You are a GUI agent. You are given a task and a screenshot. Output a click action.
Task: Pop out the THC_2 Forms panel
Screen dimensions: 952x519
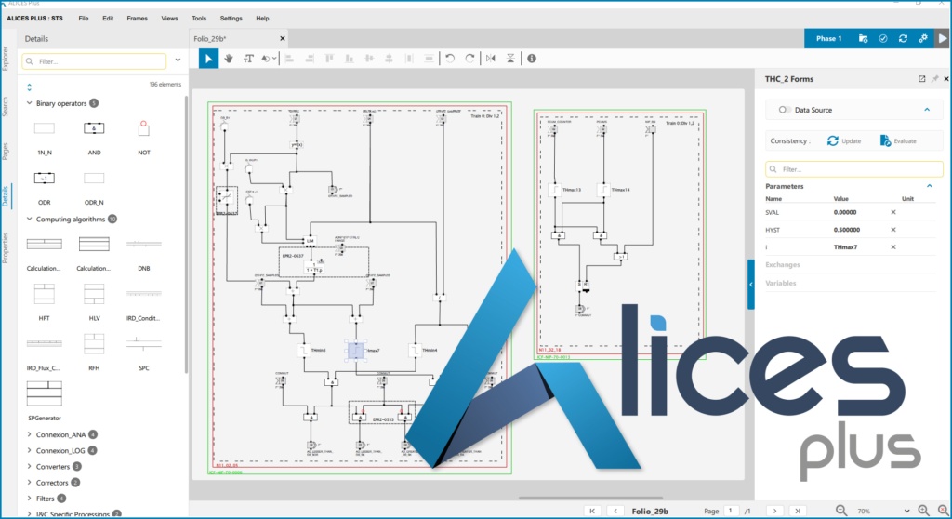pyautogui.click(x=921, y=79)
